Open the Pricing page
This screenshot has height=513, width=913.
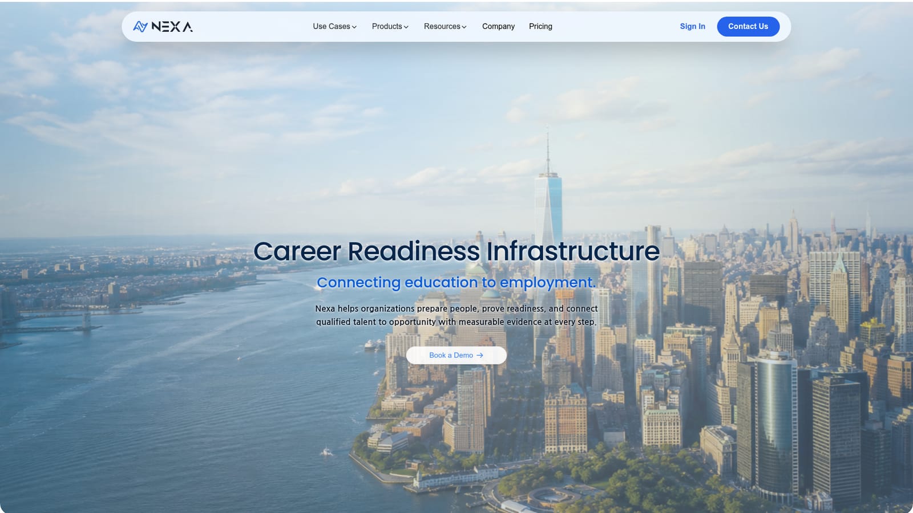point(540,26)
